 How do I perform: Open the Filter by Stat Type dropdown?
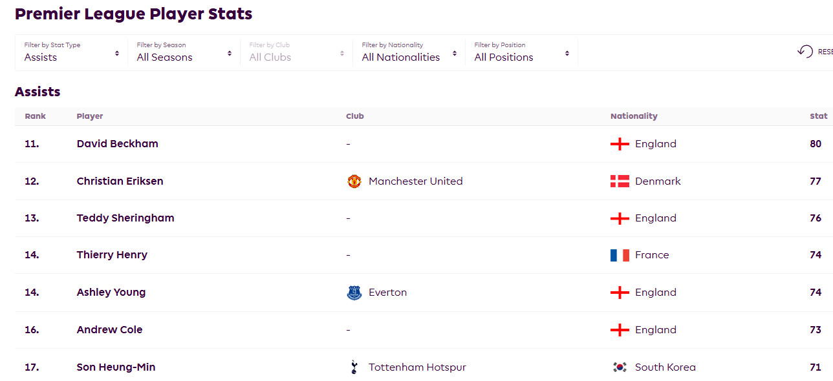point(71,52)
